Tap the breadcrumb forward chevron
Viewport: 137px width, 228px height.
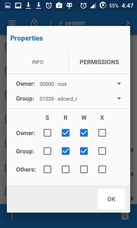(128, 23)
